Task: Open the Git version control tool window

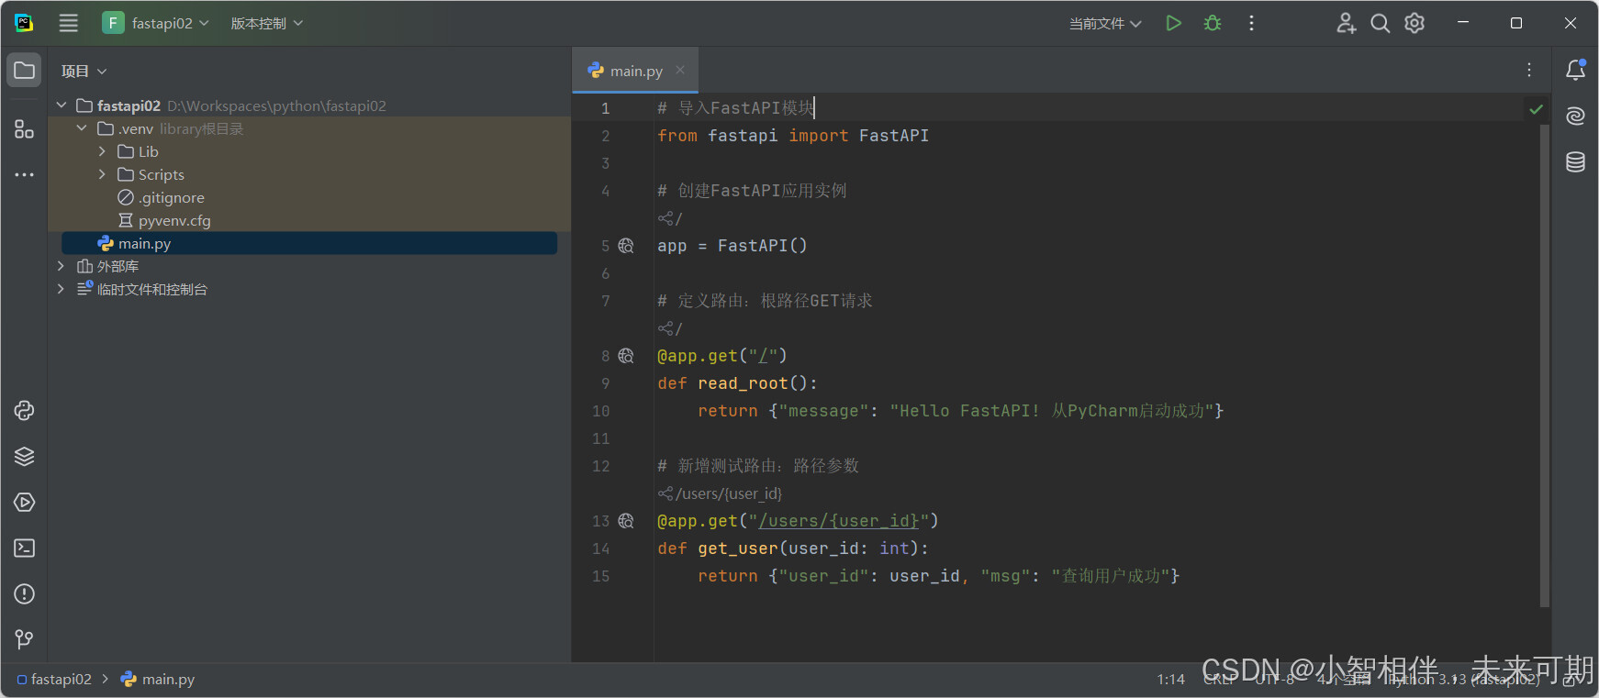Action: pos(25,639)
